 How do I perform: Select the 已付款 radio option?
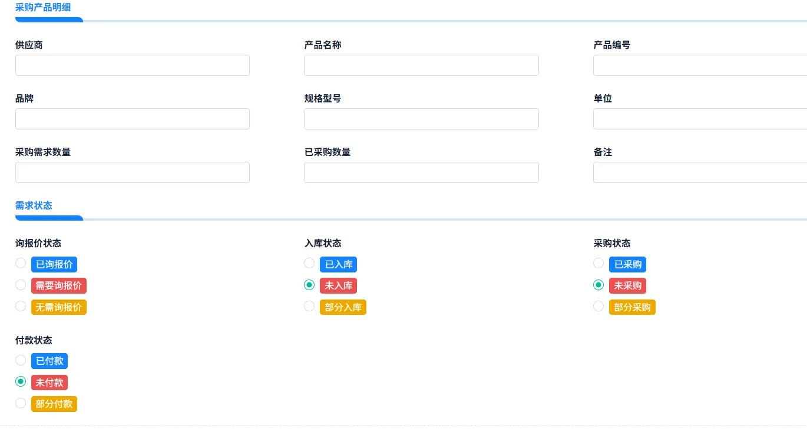[x=21, y=360]
